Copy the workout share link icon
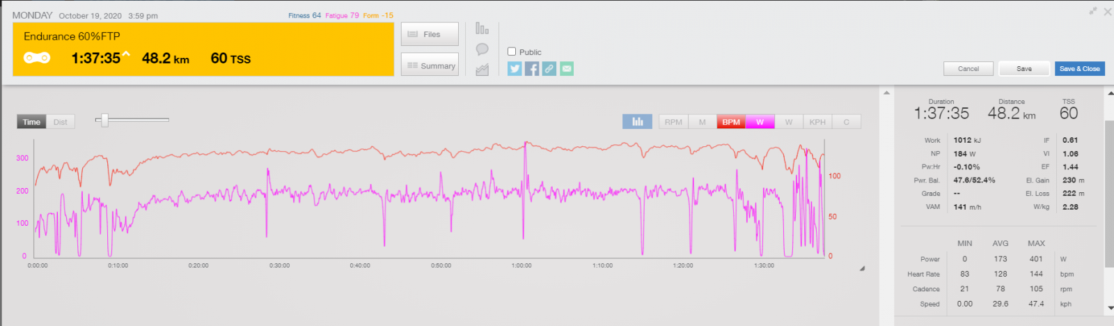 coord(549,69)
